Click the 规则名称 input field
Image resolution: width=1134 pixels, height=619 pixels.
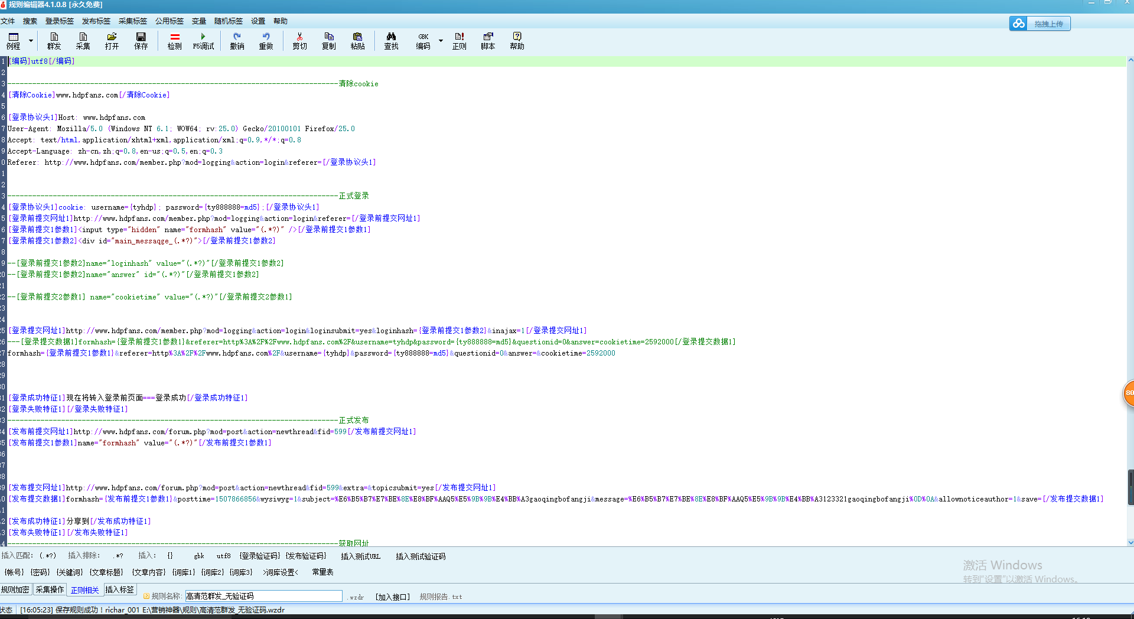pos(263,596)
